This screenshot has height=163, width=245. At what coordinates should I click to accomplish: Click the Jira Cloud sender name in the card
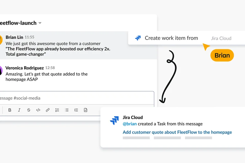click(133, 117)
